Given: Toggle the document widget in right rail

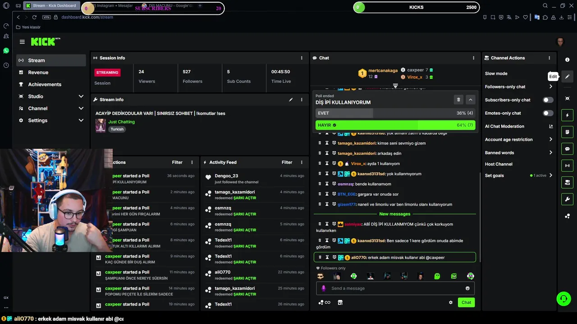Looking at the screenshot, I should click(567, 132).
